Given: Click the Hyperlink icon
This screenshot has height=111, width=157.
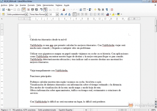Looking at the screenshot, I should pyautogui.click(x=81, y=10).
